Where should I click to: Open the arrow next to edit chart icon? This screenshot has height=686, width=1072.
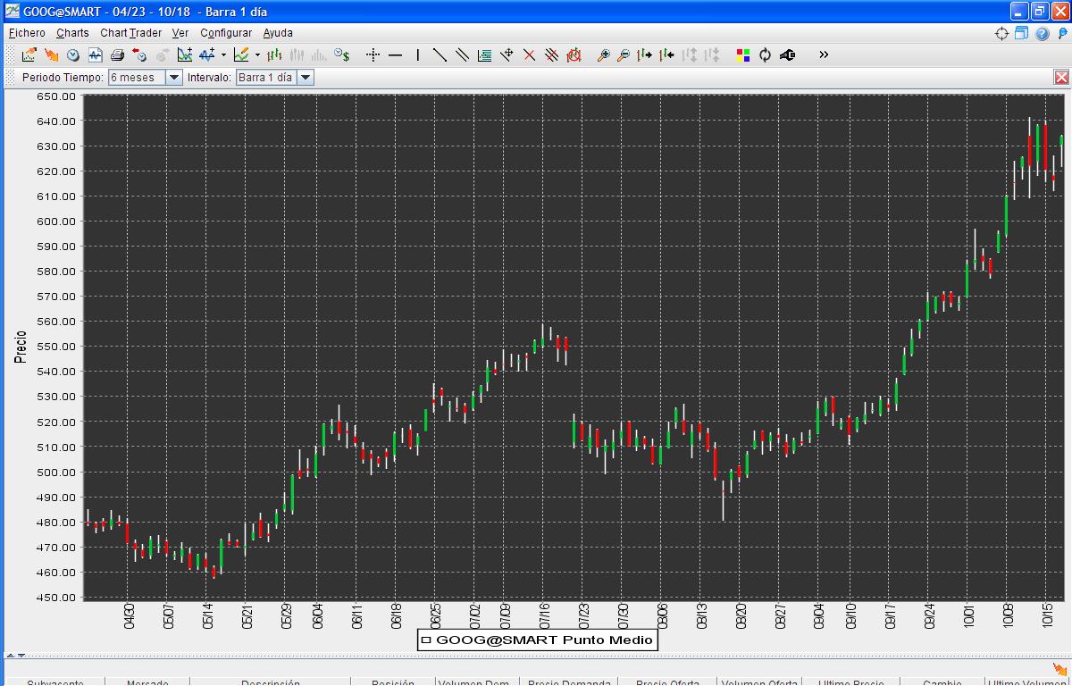click(257, 54)
